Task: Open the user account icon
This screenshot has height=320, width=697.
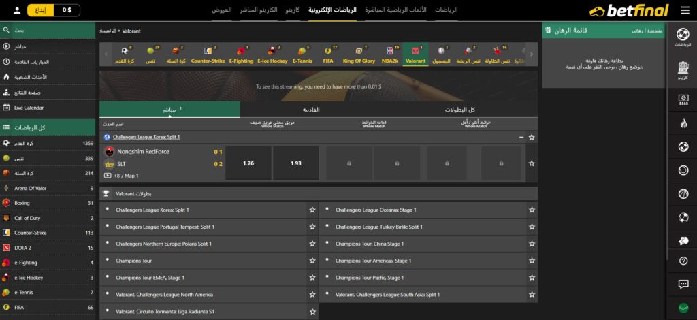Action: pyautogui.click(x=17, y=10)
